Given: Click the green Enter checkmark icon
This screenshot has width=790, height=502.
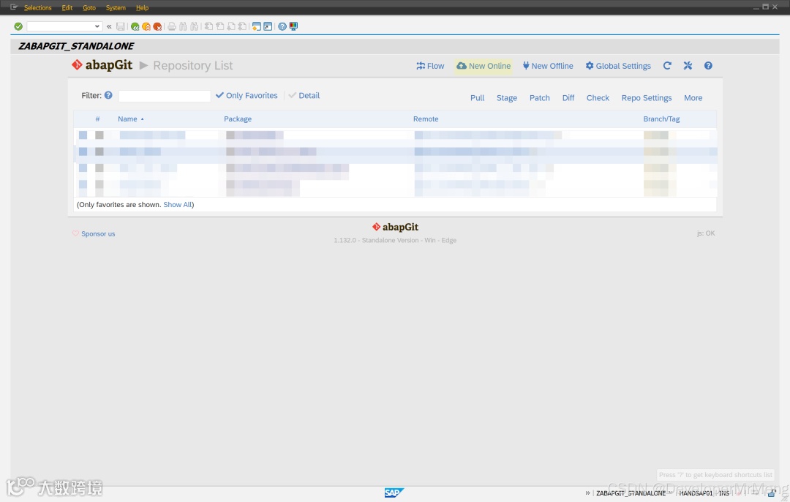Looking at the screenshot, I should [18, 26].
